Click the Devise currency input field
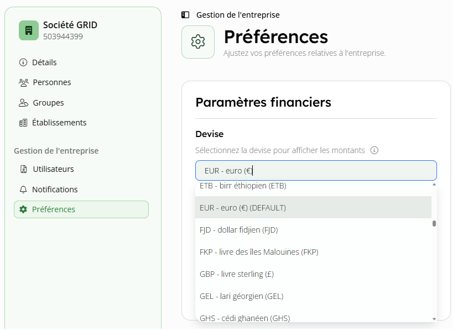453x331 pixels. pyautogui.click(x=316, y=171)
